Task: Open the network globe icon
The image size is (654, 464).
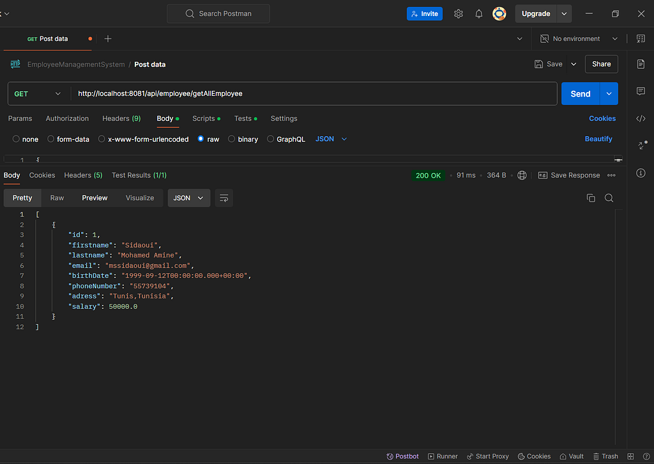Action: pyautogui.click(x=522, y=175)
